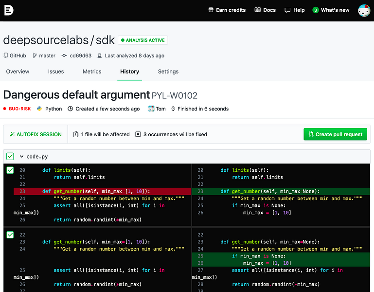Toggle checkbox for line 20 hunk
The image size is (374, 292).
click(10, 170)
